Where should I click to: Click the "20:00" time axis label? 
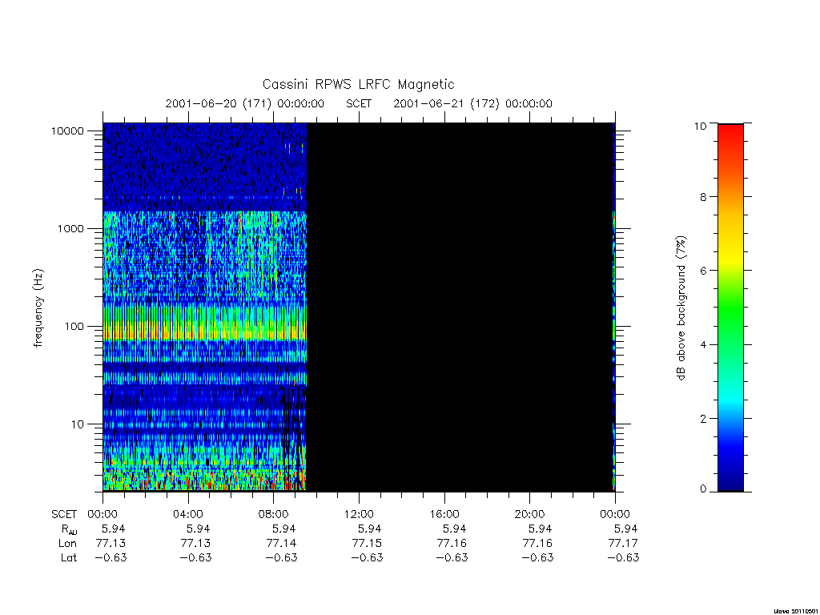coord(530,514)
